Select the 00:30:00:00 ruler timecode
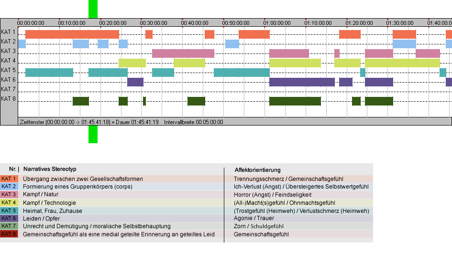Screen dimensions: 452x253 click(x=154, y=23)
